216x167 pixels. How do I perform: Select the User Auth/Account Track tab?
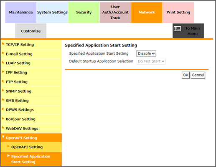(115, 13)
